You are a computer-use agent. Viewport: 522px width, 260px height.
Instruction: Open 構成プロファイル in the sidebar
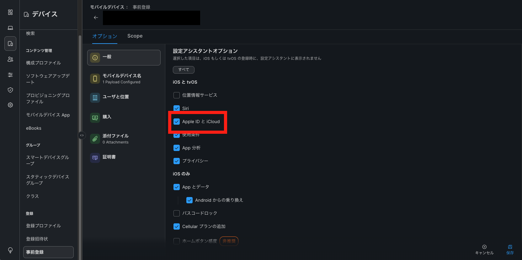(x=44, y=63)
